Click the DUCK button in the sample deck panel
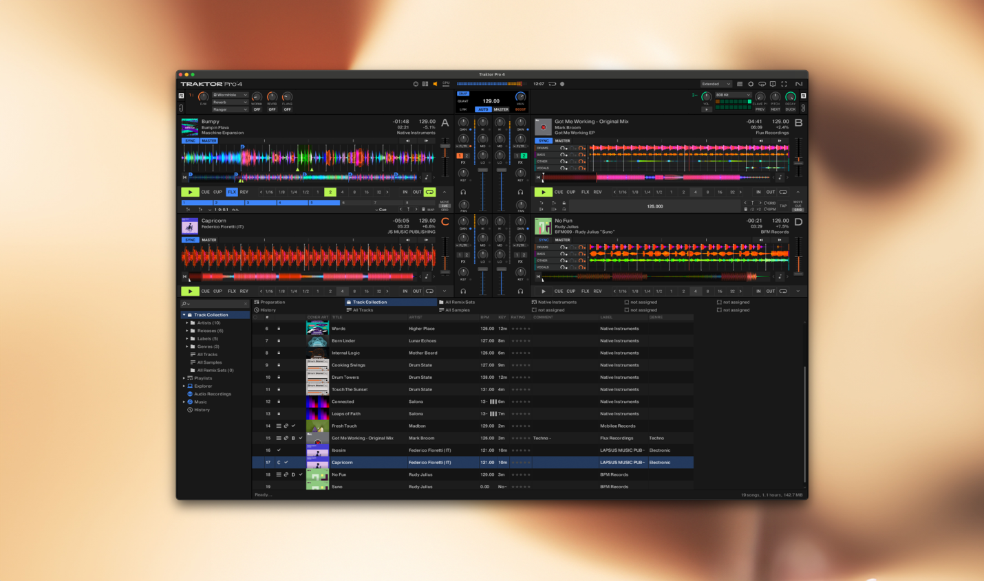 click(x=789, y=109)
